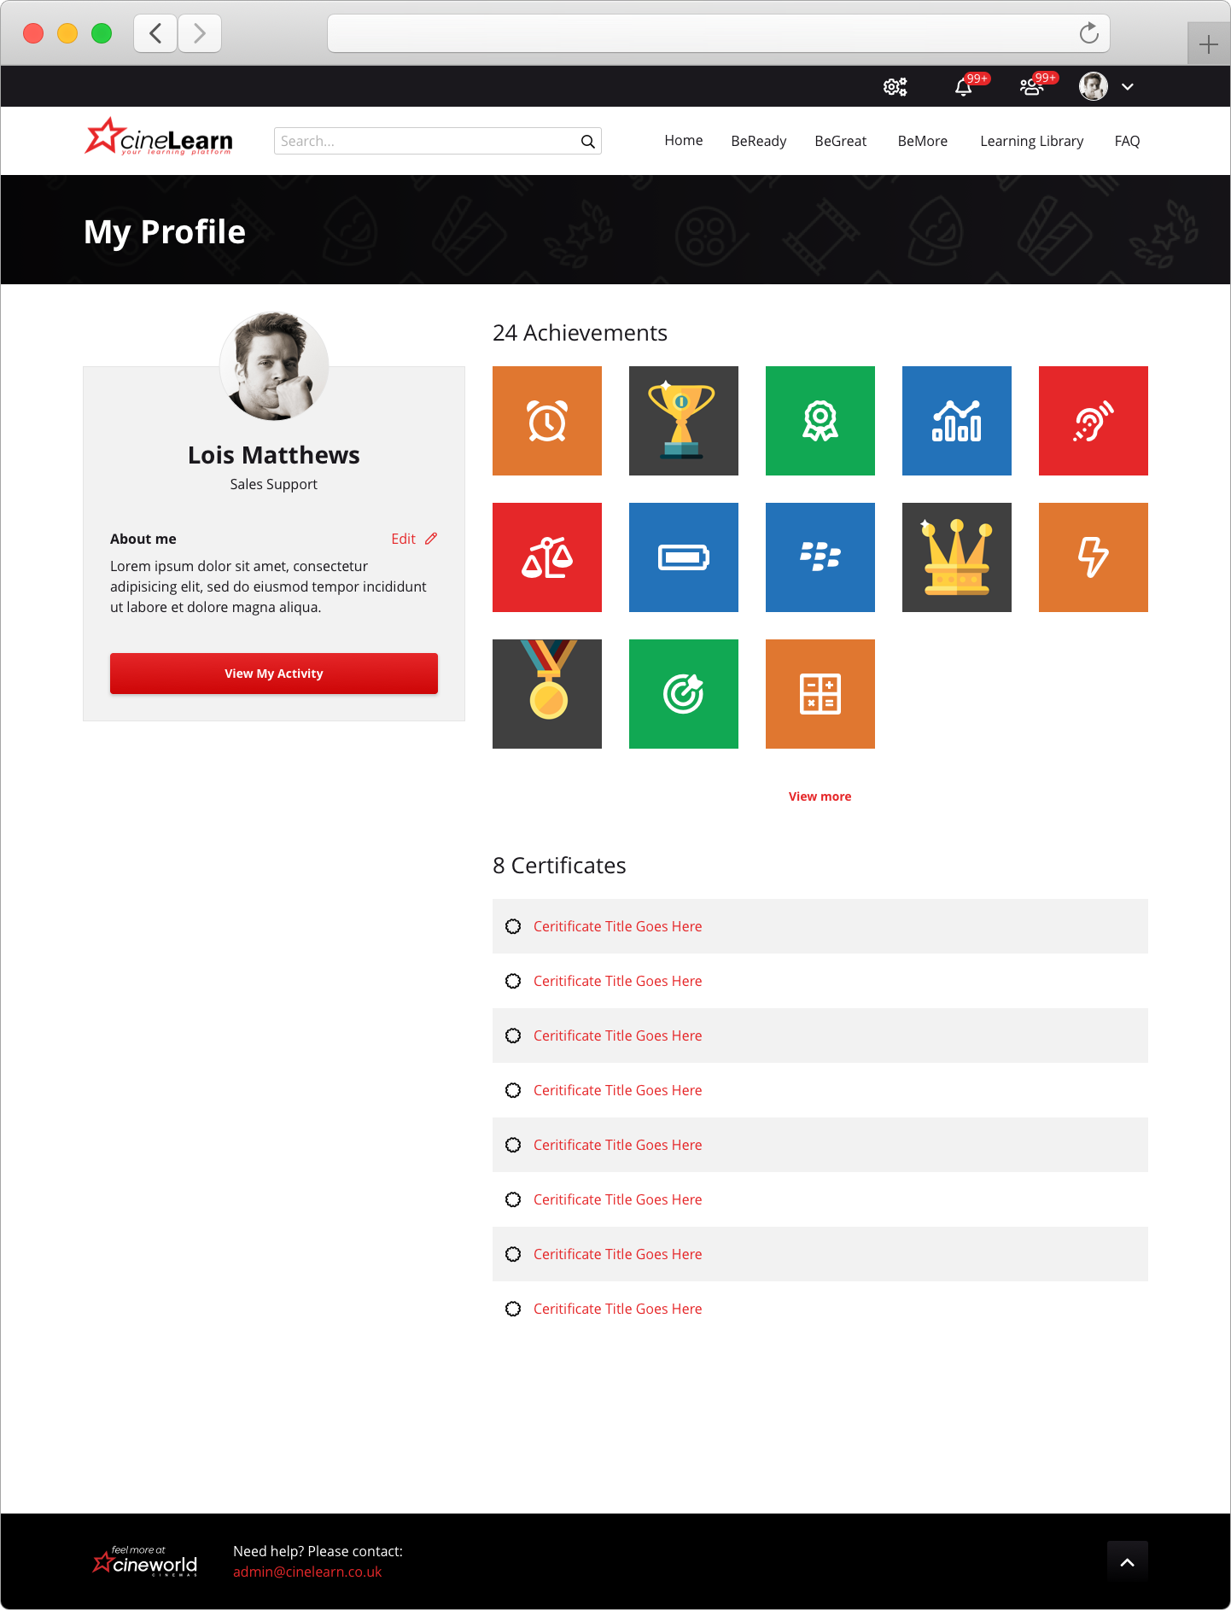Open the notifications bell
Image resolution: width=1231 pixels, height=1610 pixels.
pos(964,86)
